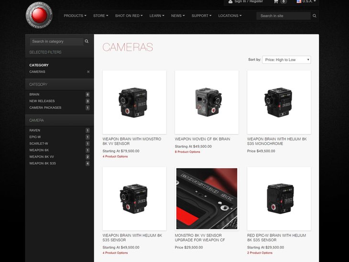This screenshot has width=349, height=262.
Task: Open 4 Product Options under Monstro 8K VV
Action: (x=115, y=156)
